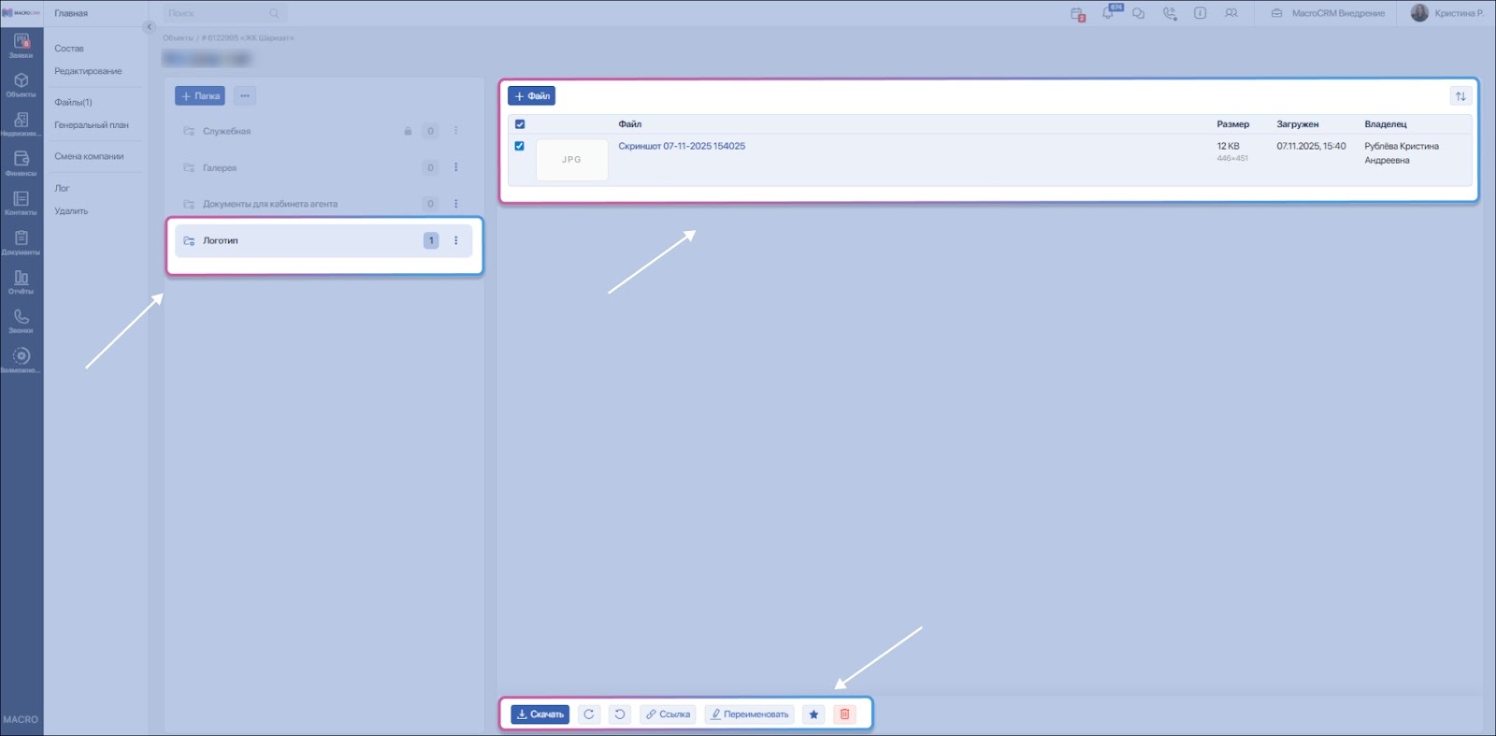Image resolution: width=1496 pixels, height=736 pixels.
Task: Rotate the image counterclockwise in the bottom toolbar
Action: click(619, 714)
